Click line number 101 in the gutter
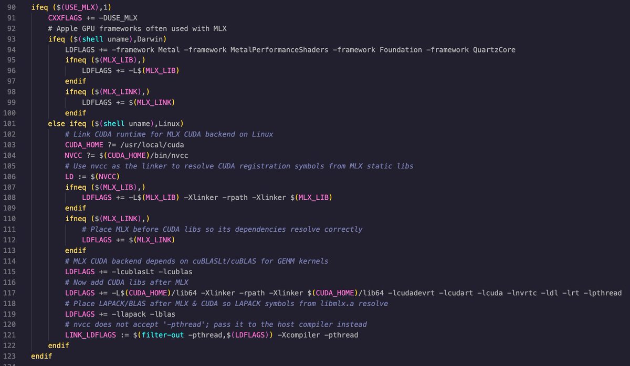 click(x=9, y=124)
